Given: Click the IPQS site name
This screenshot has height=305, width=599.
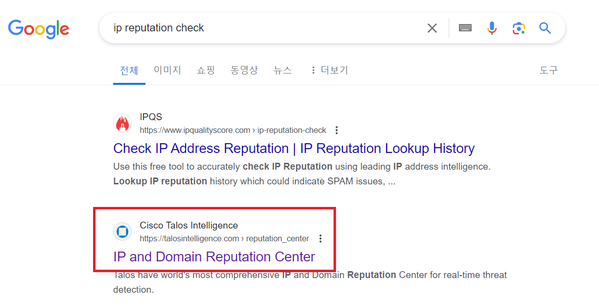Looking at the screenshot, I should pos(151,117).
